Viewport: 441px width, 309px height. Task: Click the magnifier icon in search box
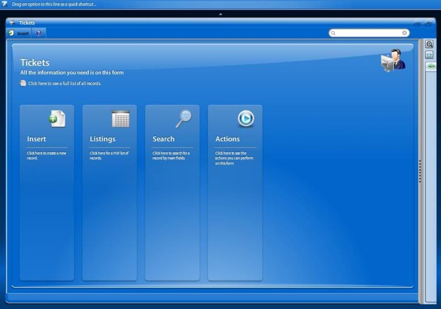tap(334, 33)
